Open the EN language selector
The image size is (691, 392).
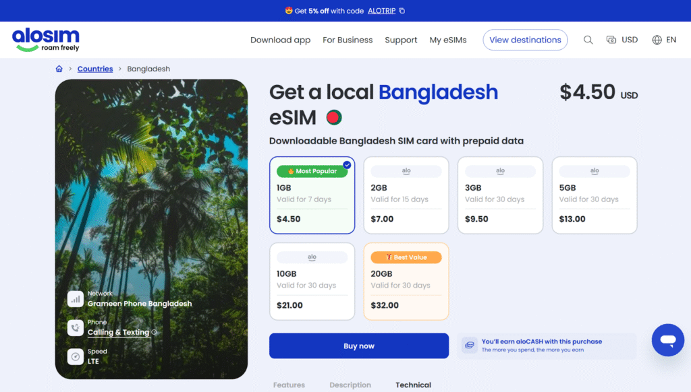click(664, 40)
